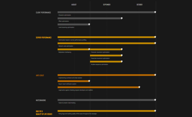Click the ANTI-CHEAT category heading

[40, 75]
